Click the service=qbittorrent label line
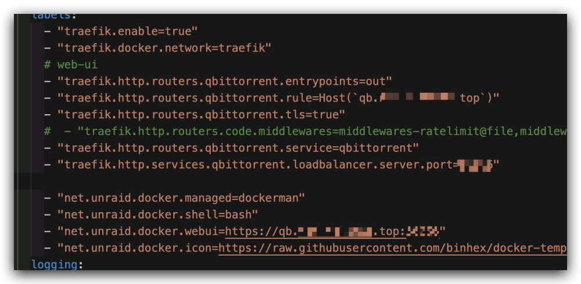The height and width of the screenshot is (284, 581). click(x=231, y=148)
